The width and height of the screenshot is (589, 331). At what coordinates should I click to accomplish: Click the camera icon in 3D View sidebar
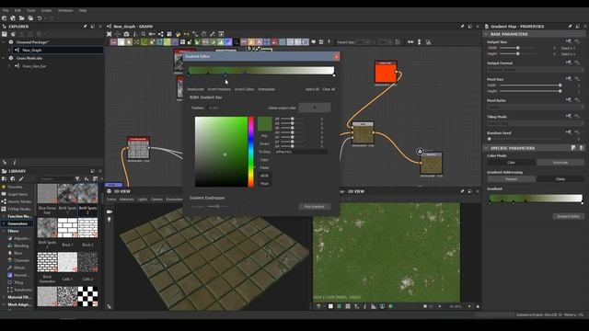pos(110,211)
